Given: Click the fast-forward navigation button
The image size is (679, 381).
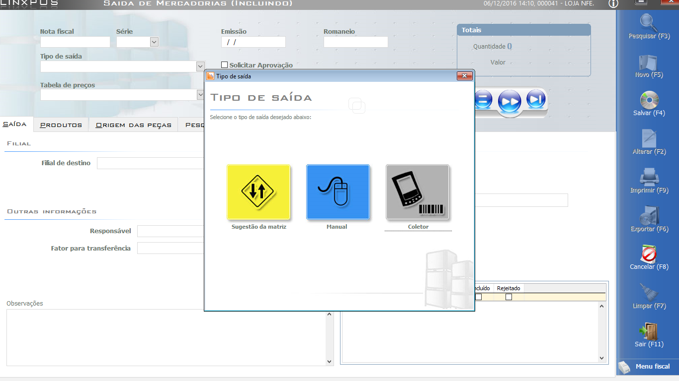Looking at the screenshot, I should tap(509, 101).
